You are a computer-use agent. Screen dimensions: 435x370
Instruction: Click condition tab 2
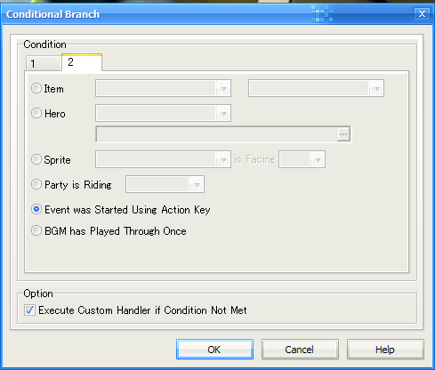click(x=82, y=62)
